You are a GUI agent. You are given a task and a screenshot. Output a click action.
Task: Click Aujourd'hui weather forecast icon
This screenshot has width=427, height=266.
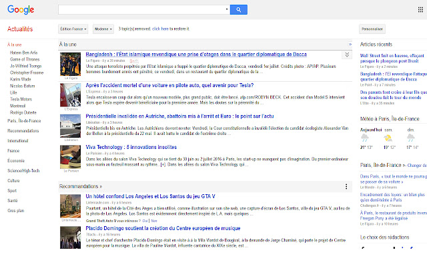click(365, 138)
